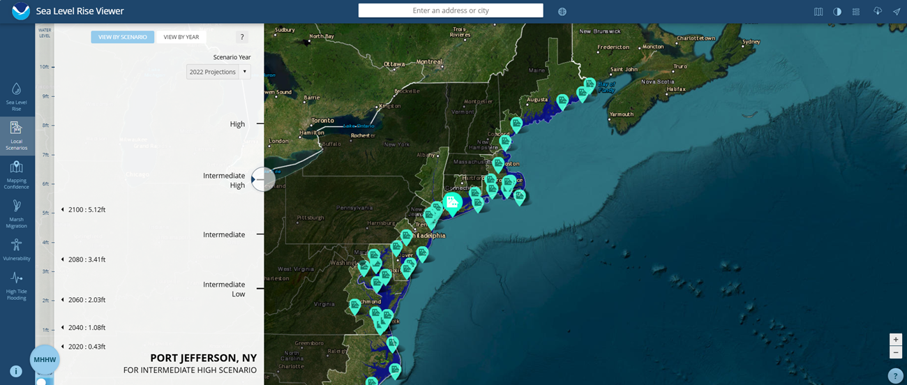Open the High Tide Flooding panel

[16, 285]
